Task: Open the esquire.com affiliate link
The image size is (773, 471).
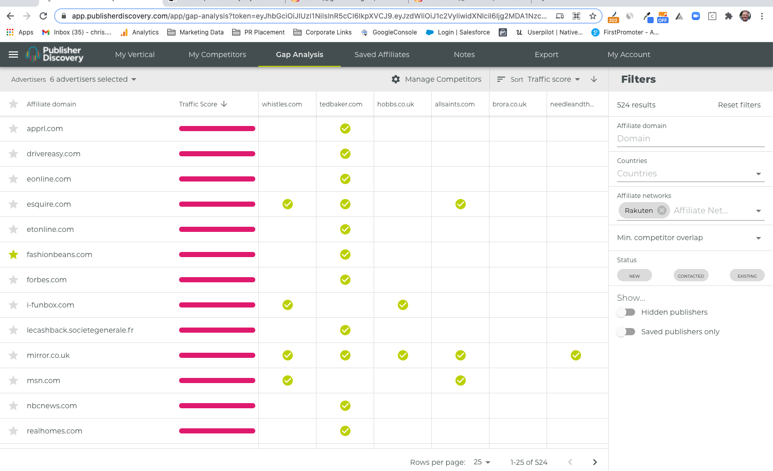Action: (49, 204)
